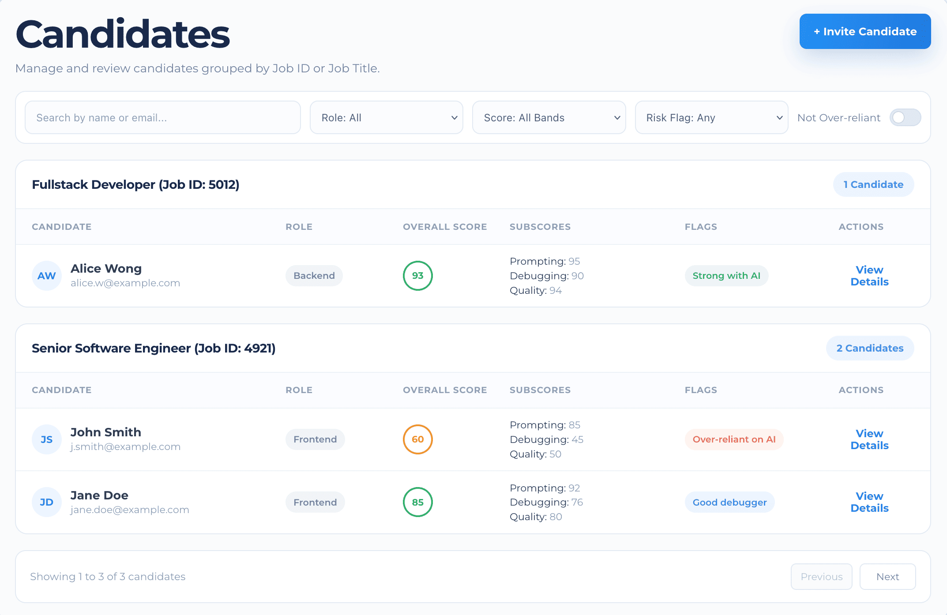Click Alice Wong's AW avatar circle
This screenshot has height=615, width=947.
pos(46,275)
